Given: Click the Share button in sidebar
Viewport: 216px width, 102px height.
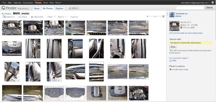Looking at the screenshot, I should pos(173,47).
